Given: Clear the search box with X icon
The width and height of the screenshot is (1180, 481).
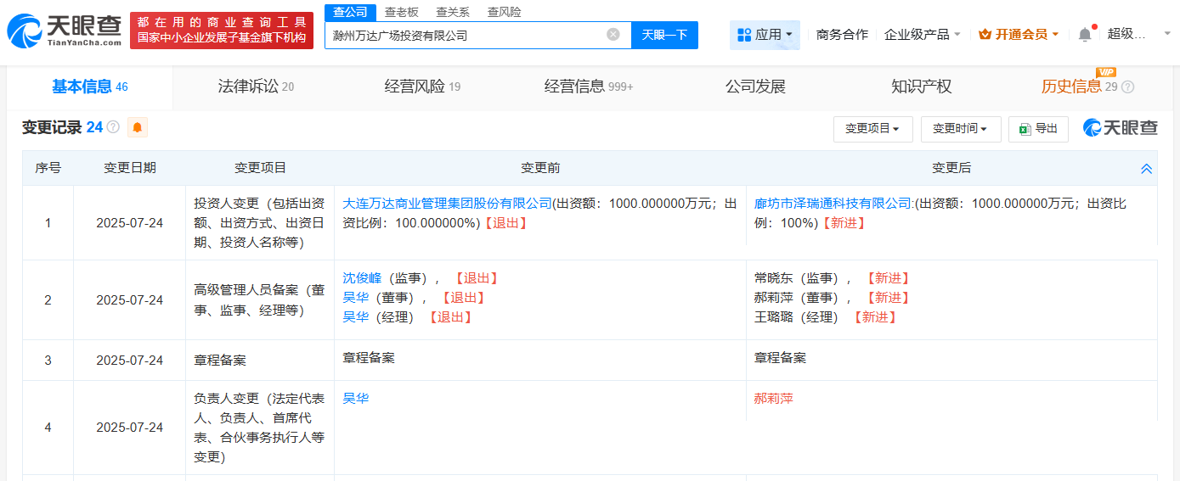Looking at the screenshot, I should click(613, 35).
